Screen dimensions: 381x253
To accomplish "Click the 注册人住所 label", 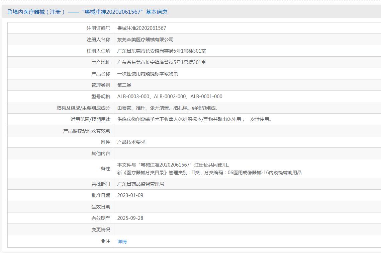I will [x=98, y=51].
